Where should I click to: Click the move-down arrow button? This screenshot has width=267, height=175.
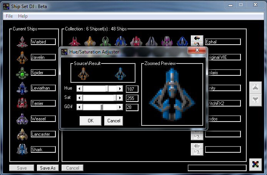tap(255, 100)
